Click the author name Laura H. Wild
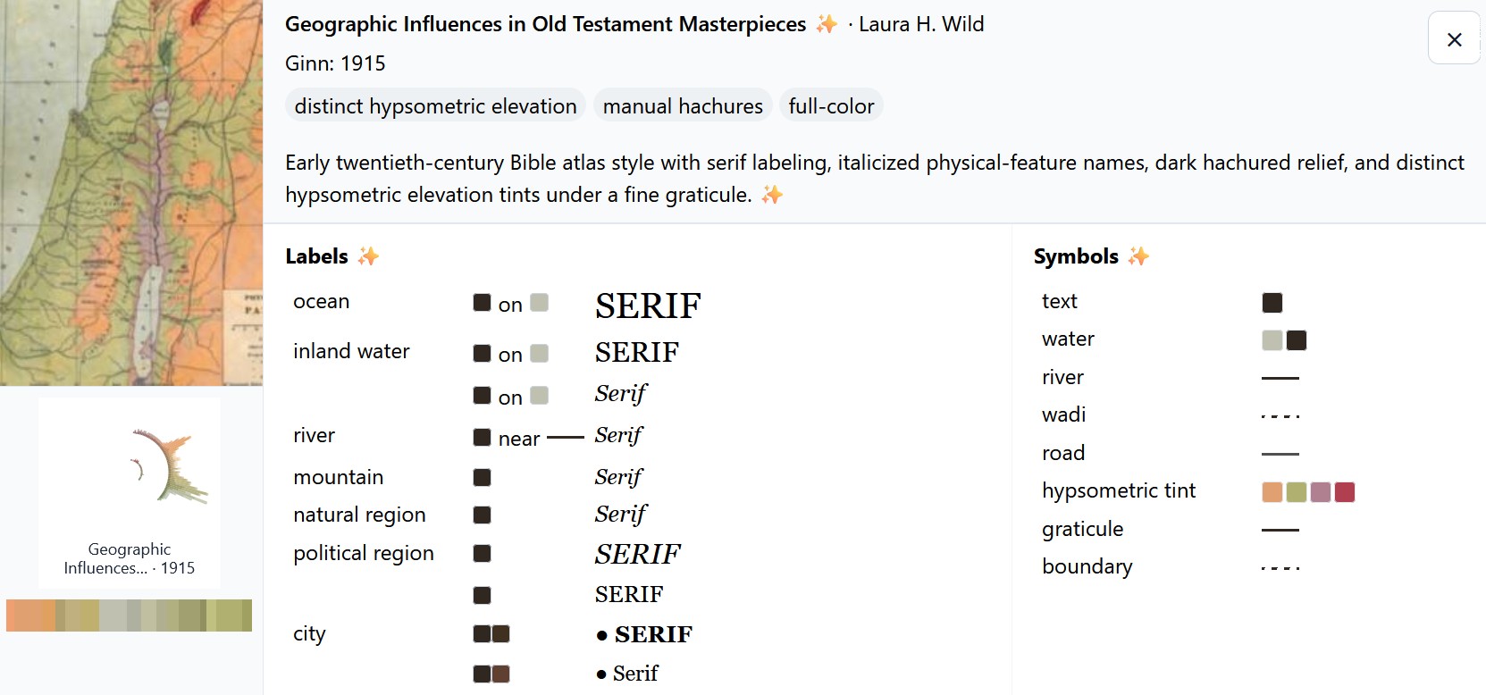The image size is (1486, 695). [921, 24]
